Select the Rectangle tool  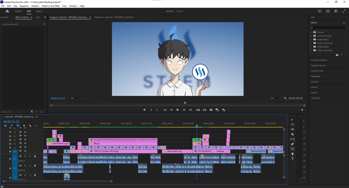pos(292,149)
